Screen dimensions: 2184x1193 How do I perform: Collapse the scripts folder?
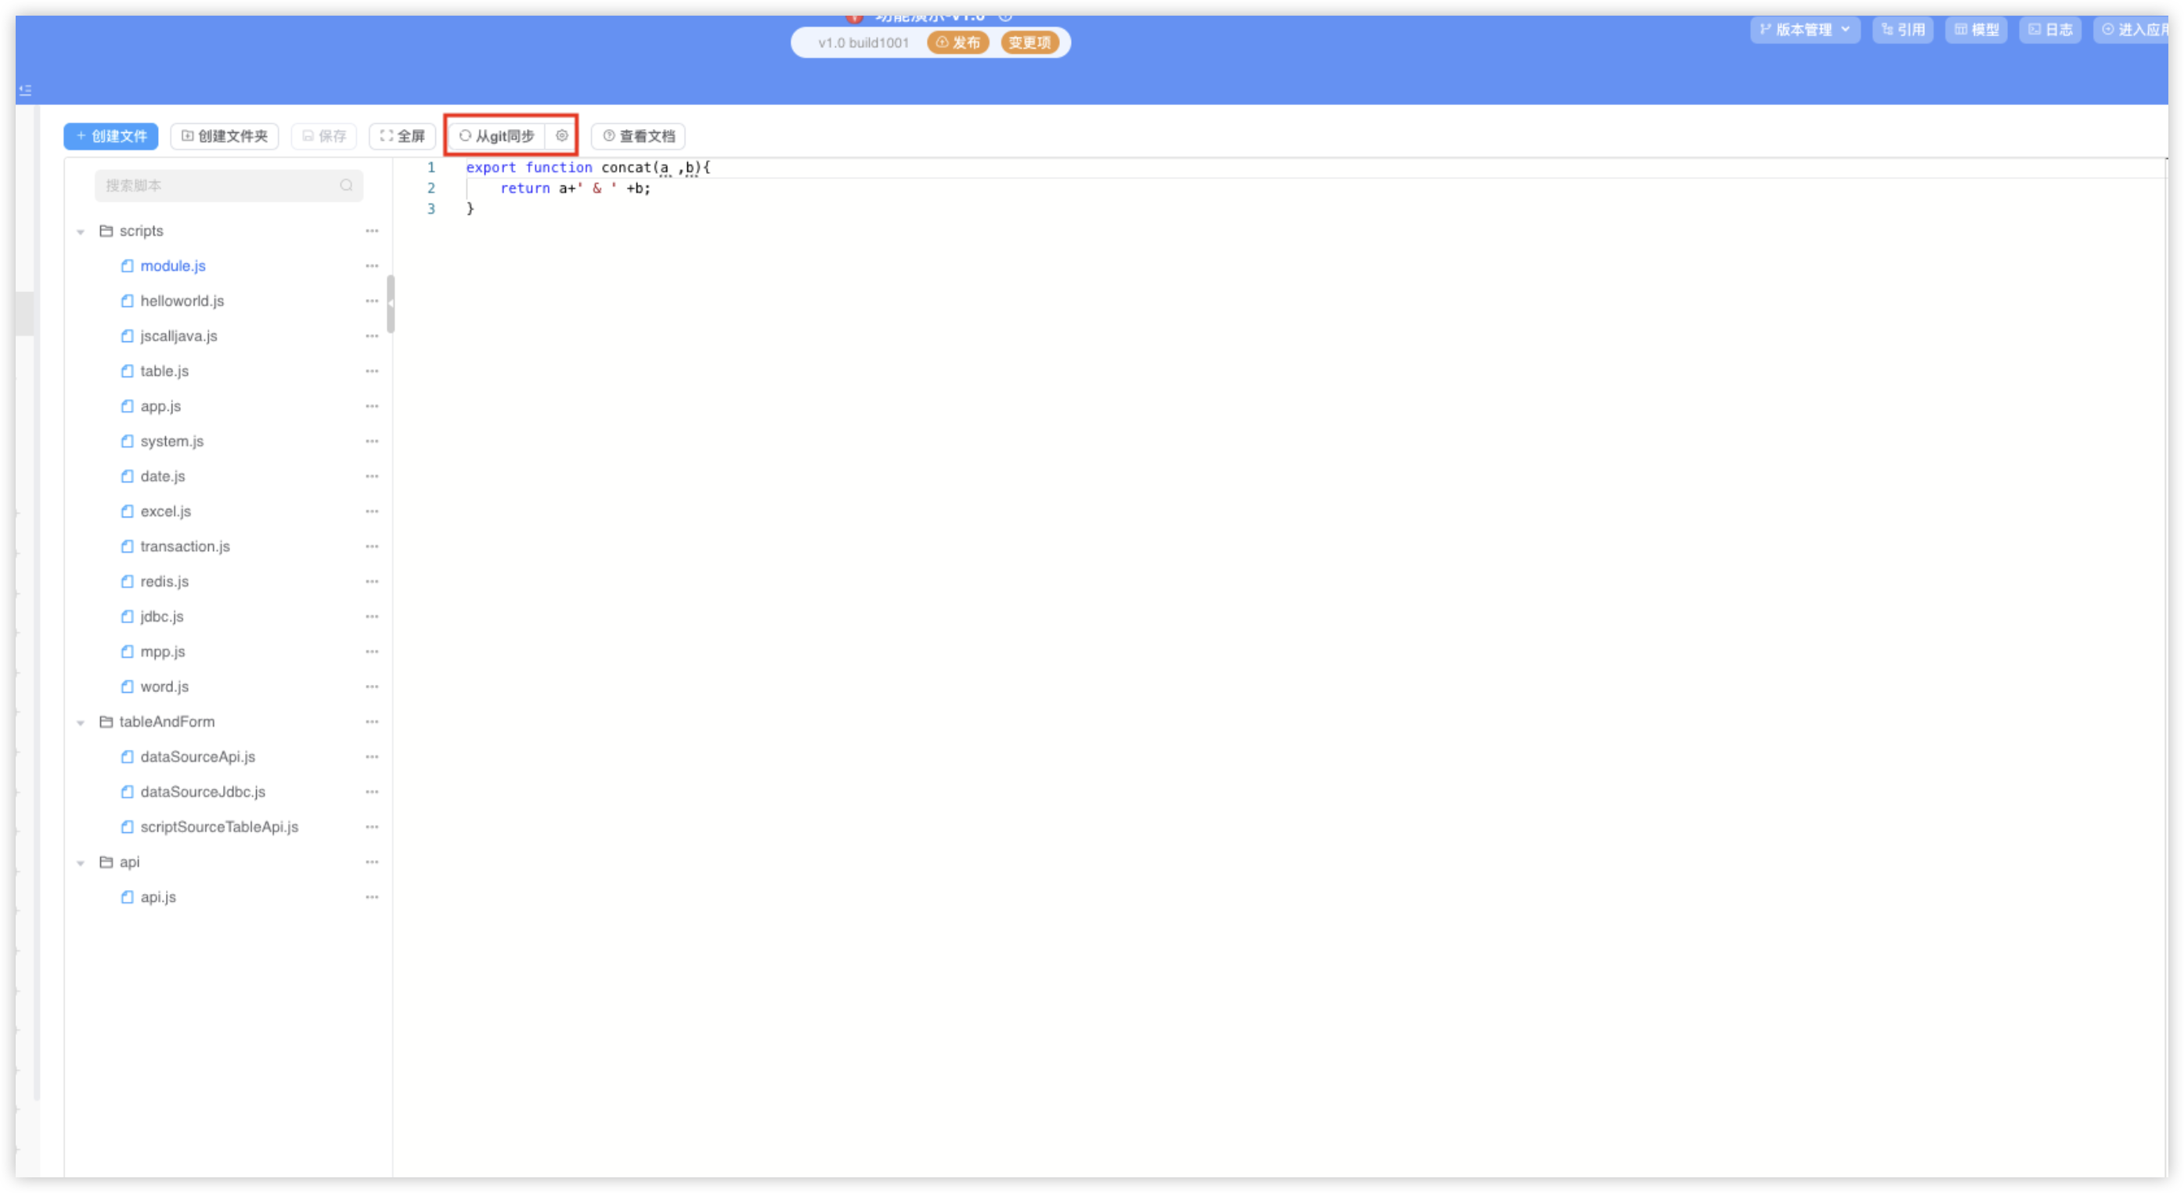81,232
